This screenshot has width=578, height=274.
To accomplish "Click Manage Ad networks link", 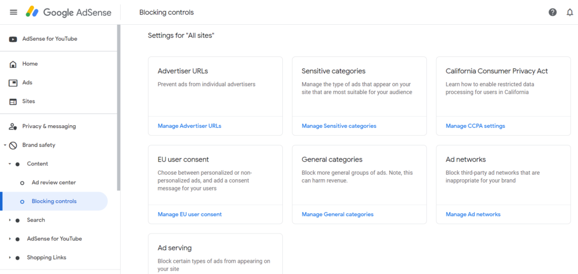I will (x=473, y=214).
